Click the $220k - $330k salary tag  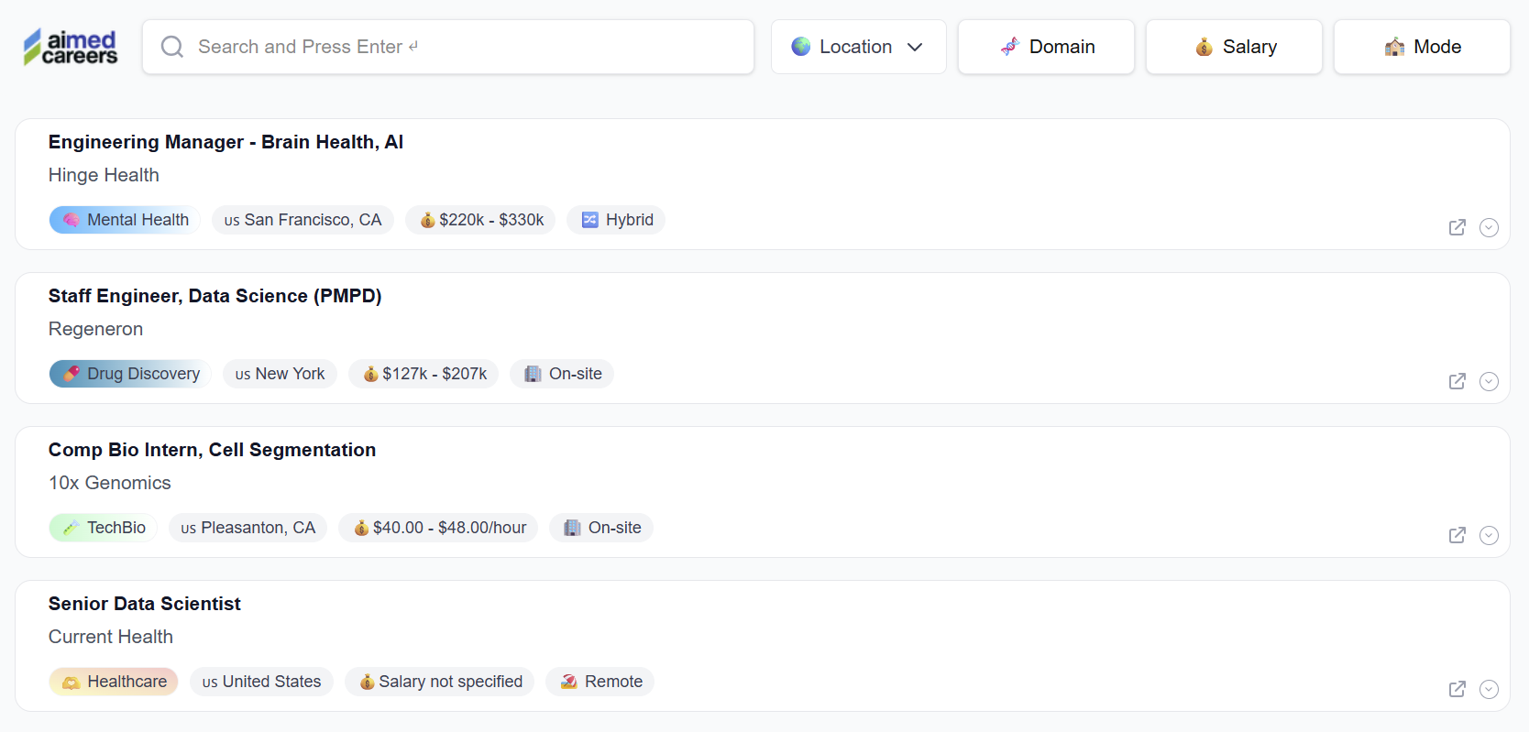(481, 220)
